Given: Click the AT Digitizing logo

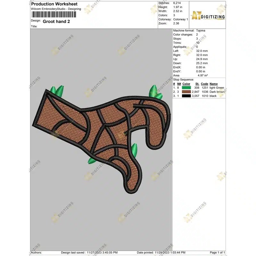Looking at the screenshot, I should (x=208, y=16).
